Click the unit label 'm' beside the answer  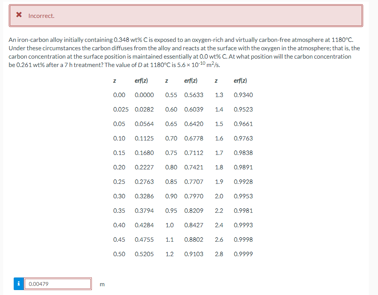coord(102,284)
